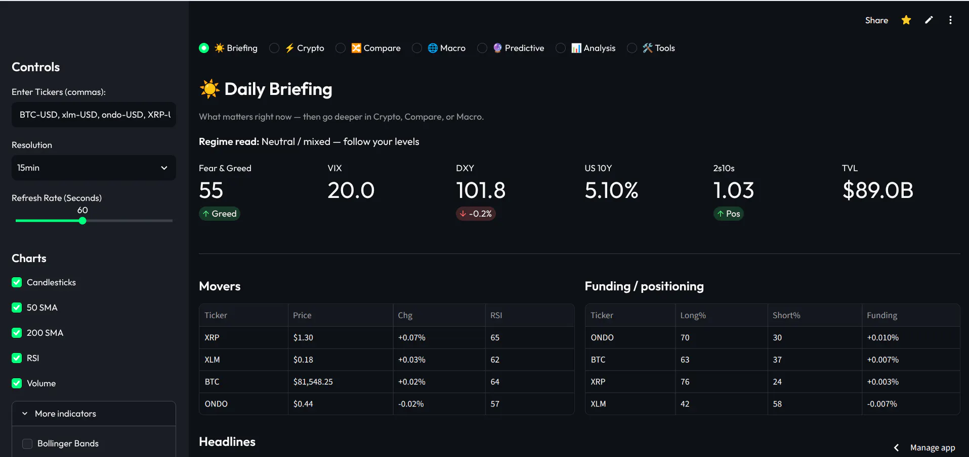969x457 pixels.
Task: Click the ONDO row in Funding table
Action: click(x=772, y=337)
